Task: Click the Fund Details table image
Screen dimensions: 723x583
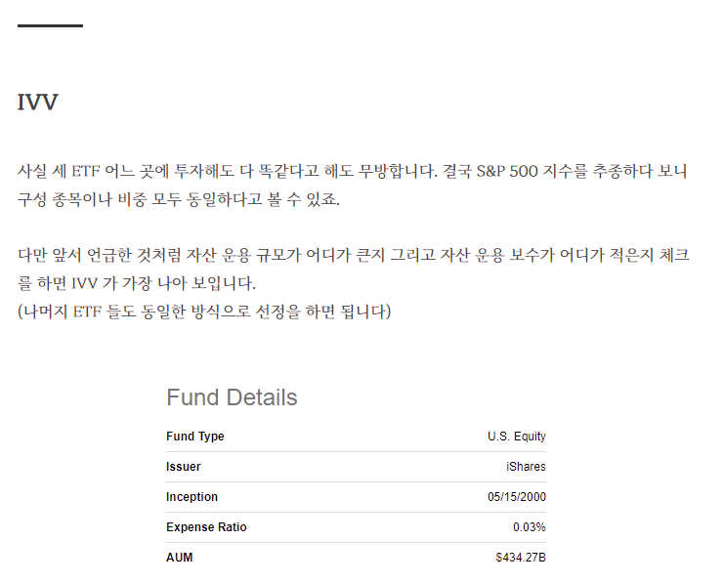Action: pos(356,475)
